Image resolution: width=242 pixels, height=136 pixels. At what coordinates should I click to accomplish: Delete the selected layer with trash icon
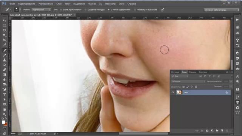(x=227, y=131)
